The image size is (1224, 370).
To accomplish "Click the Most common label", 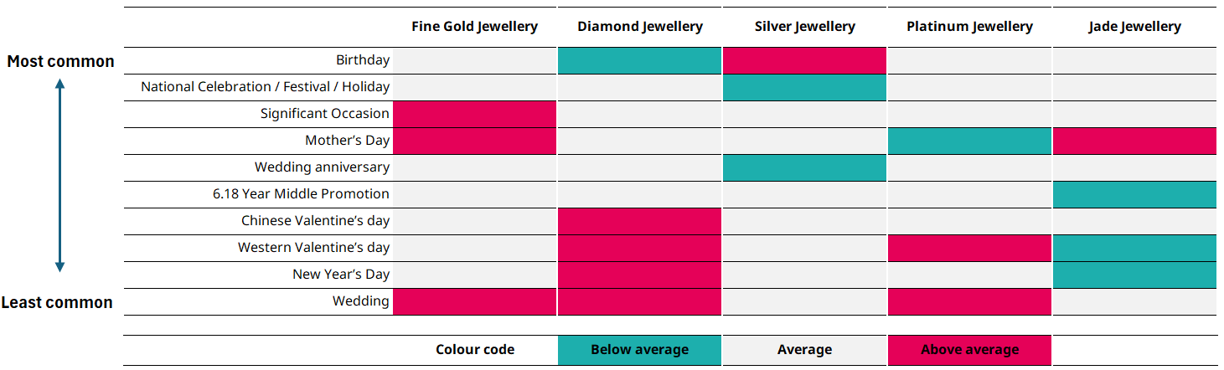I will tap(60, 61).
